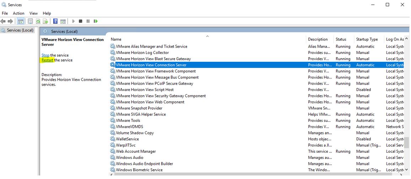Click the scroll up arrow of services list
The width and height of the screenshot is (411, 179).
point(407,39)
